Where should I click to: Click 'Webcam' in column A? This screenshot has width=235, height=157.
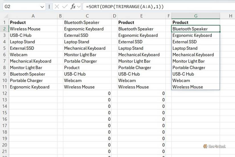[x=19, y=55]
